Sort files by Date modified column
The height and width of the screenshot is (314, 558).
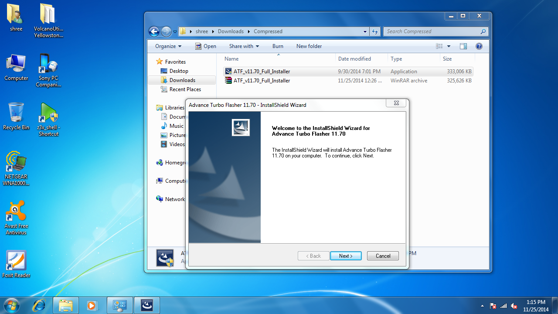pos(362,59)
